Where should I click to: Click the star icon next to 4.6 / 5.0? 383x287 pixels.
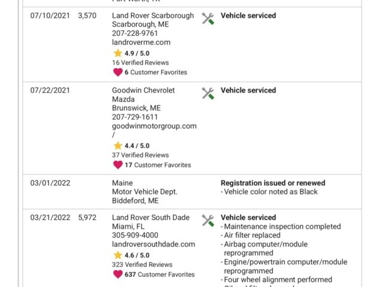click(x=118, y=255)
